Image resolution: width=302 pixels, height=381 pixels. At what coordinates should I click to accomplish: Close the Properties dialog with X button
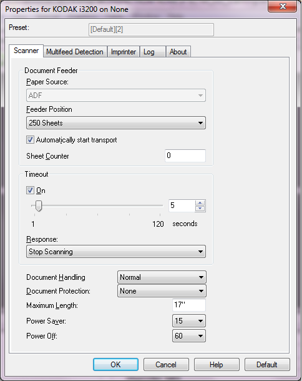point(283,6)
